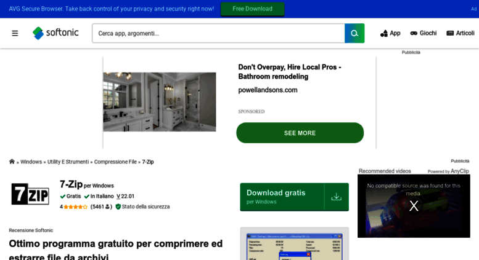Screen dimensions: 479x260
Task: Click the (5461) user votes count
Action: [x=101, y=207]
